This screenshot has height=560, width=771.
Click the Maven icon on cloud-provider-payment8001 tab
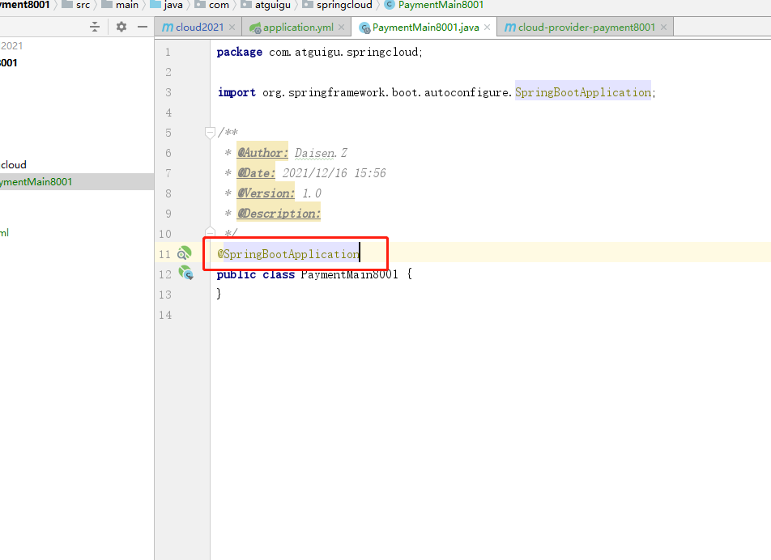click(x=510, y=28)
